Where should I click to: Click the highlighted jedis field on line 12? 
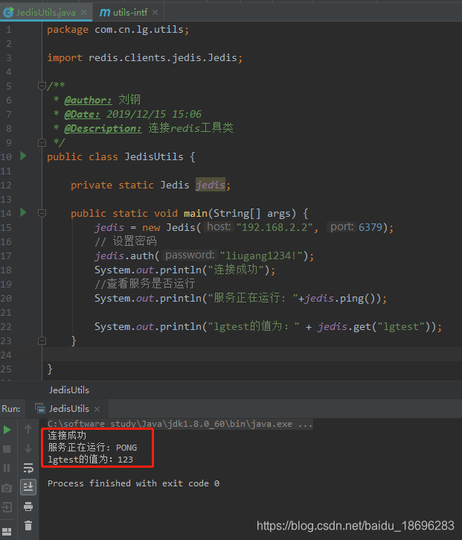tap(211, 185)
